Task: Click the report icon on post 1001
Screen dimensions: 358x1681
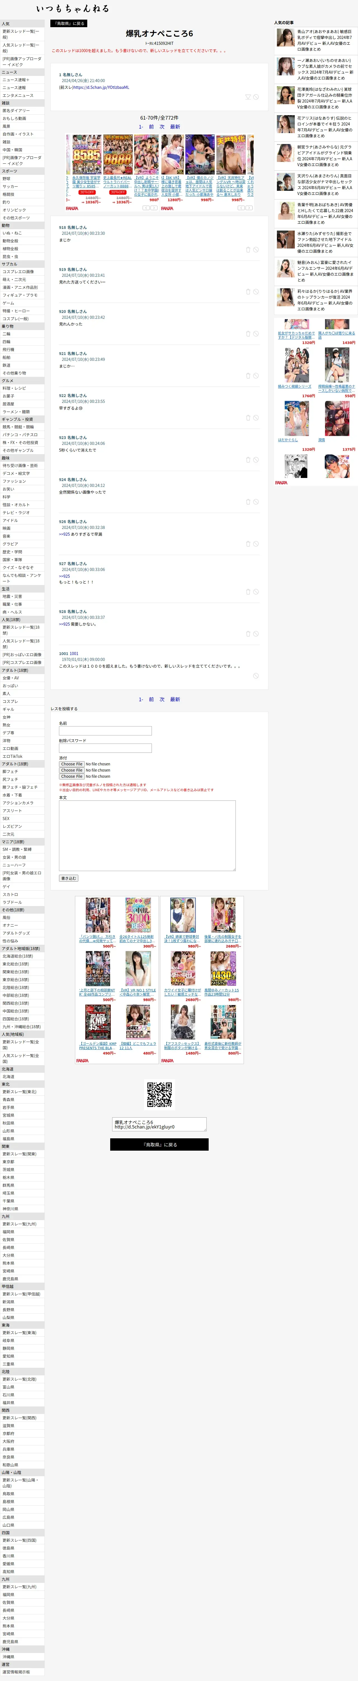Action: (256, 676)
